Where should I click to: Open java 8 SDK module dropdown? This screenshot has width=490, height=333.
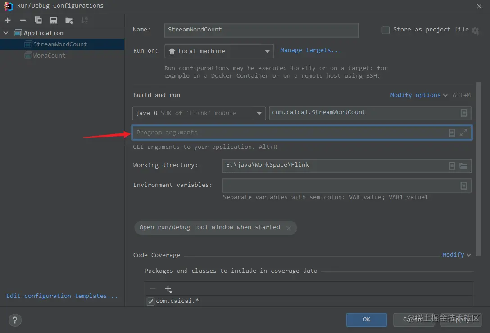(199, 113)
